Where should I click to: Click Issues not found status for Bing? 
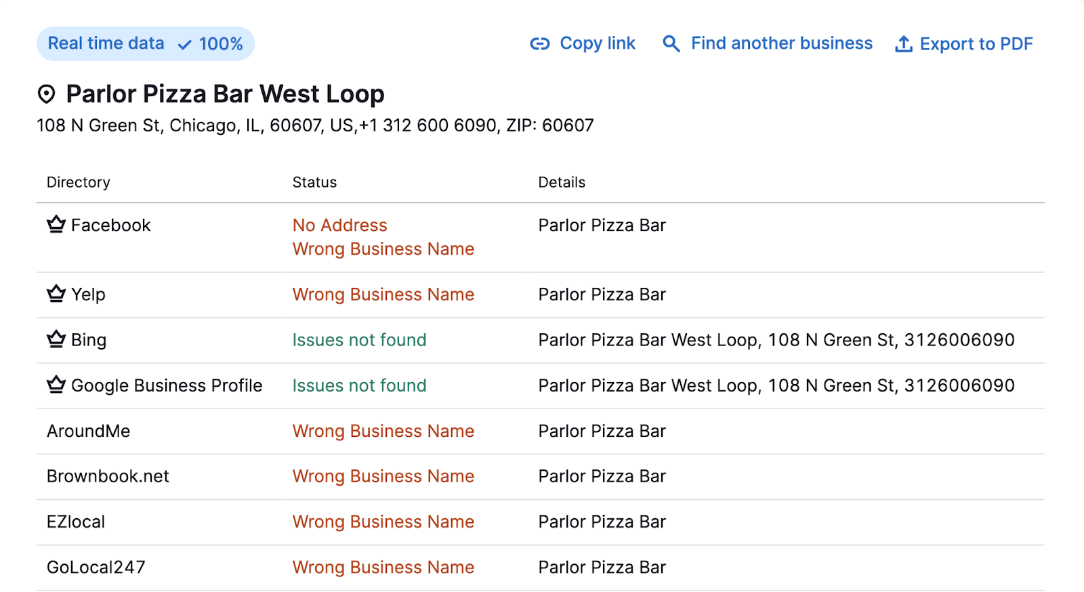coord(360,340)
